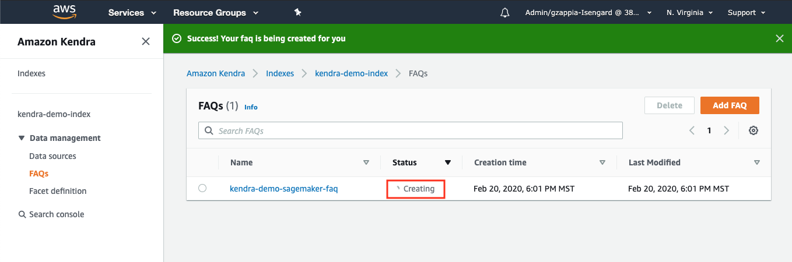Click the Amazon Kendra sidebar title
The height and width of the screenshot is (262, 792).
57,41
